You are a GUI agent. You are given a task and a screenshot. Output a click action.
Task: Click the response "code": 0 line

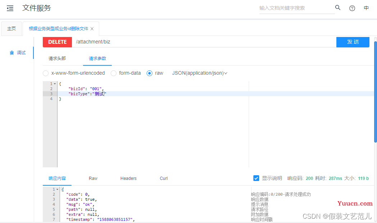(78, 194)
